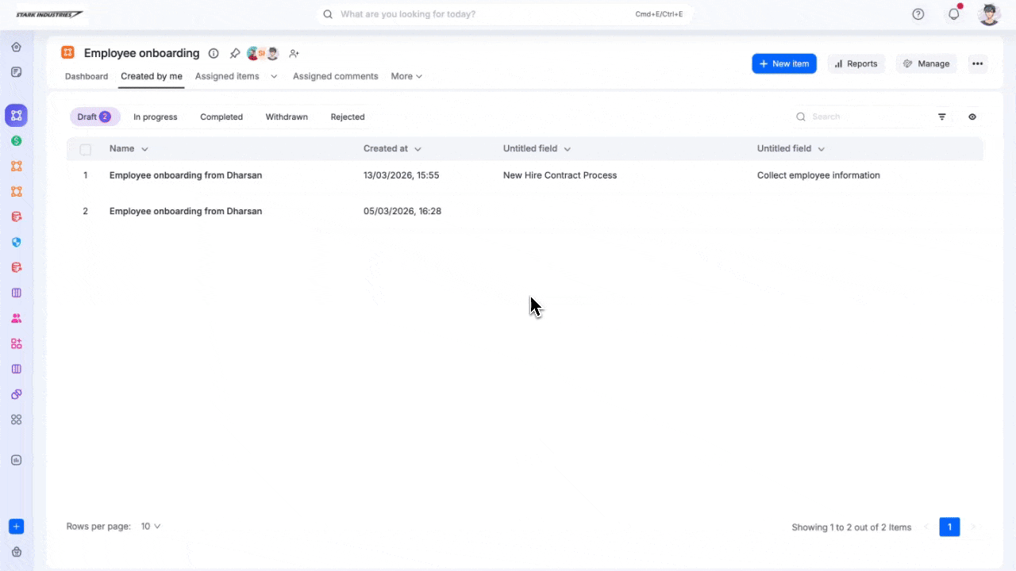The width and height of the screenshot is (1016, 571).
Task: Click the blue plus icon in sidebar
Action: [x=16, y=527]
